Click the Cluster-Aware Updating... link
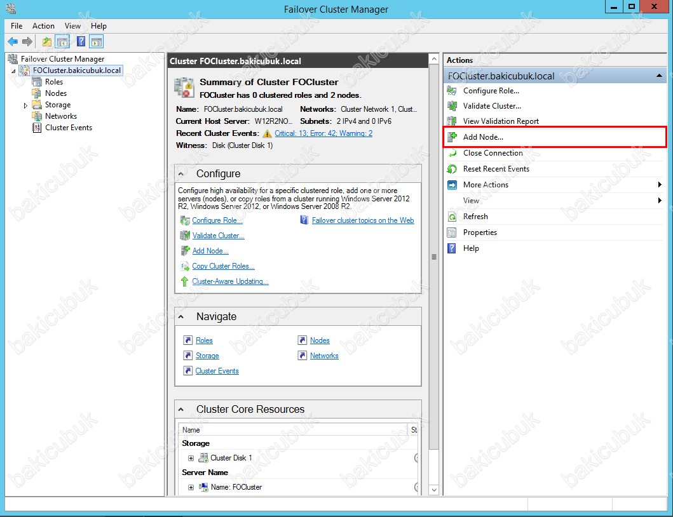673x517 pixels. click(x=230, y=281)
